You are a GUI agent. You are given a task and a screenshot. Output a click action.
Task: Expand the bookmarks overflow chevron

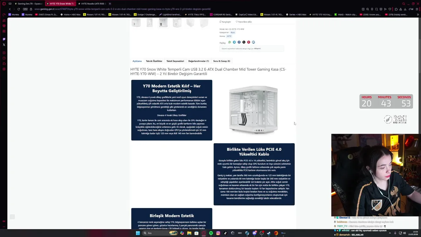coord(418,14)
